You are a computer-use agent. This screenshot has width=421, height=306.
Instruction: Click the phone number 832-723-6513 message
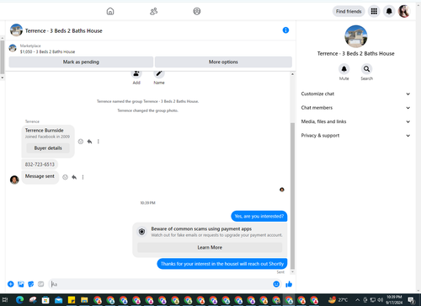point(40,164)
